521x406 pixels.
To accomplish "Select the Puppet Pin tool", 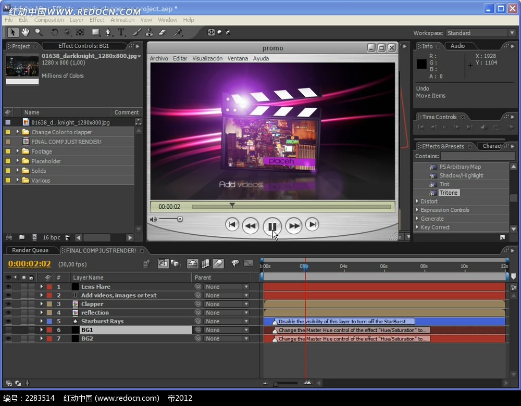I will click(x=178, y=32).
